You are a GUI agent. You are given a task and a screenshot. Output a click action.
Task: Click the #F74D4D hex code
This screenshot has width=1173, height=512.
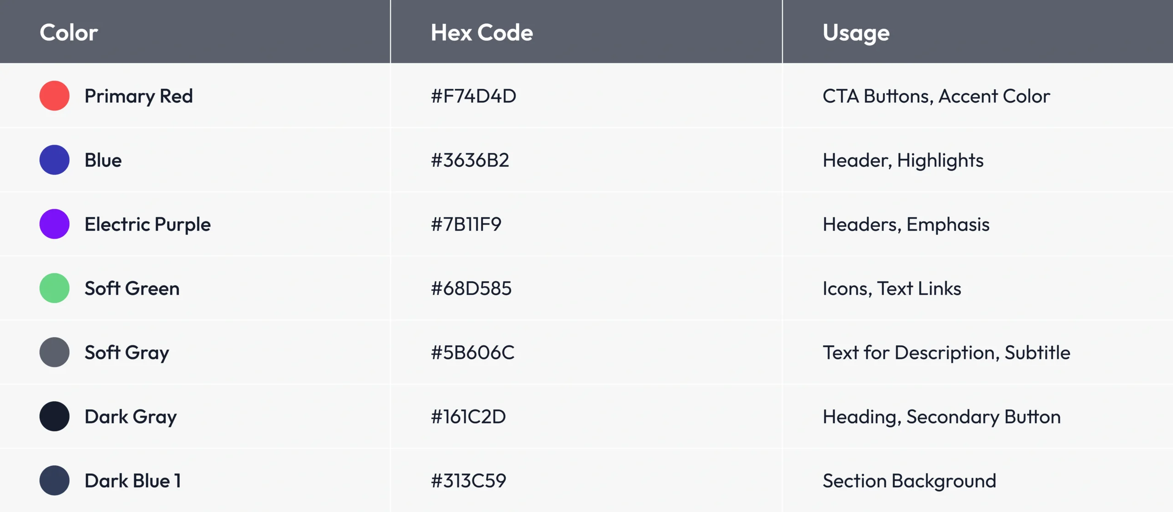473,96
